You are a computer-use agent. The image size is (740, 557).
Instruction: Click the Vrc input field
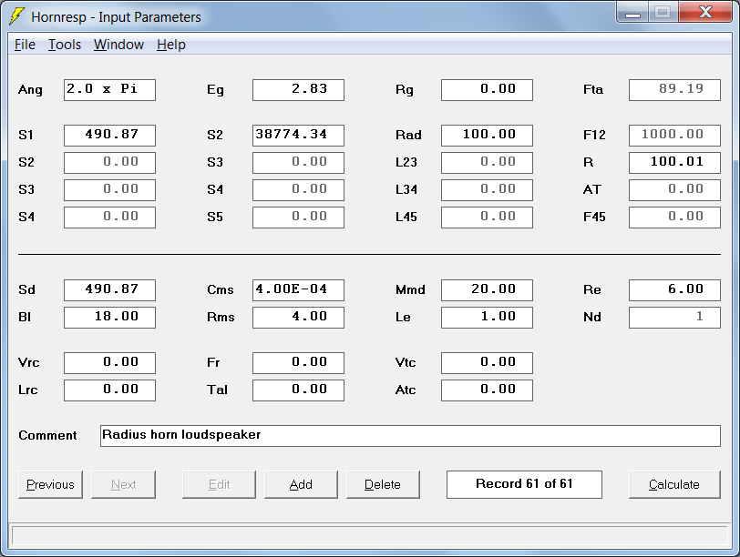click(x=109, y=363)
